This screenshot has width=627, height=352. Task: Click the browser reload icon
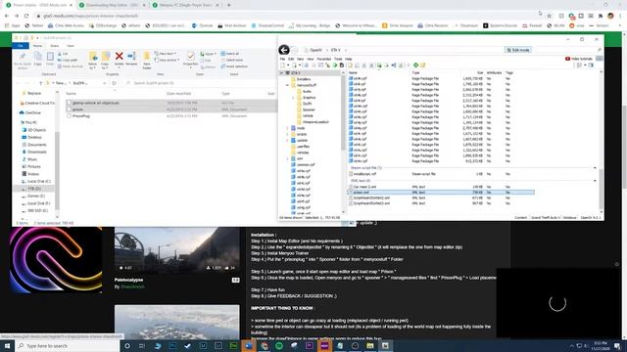click(26, 16)
